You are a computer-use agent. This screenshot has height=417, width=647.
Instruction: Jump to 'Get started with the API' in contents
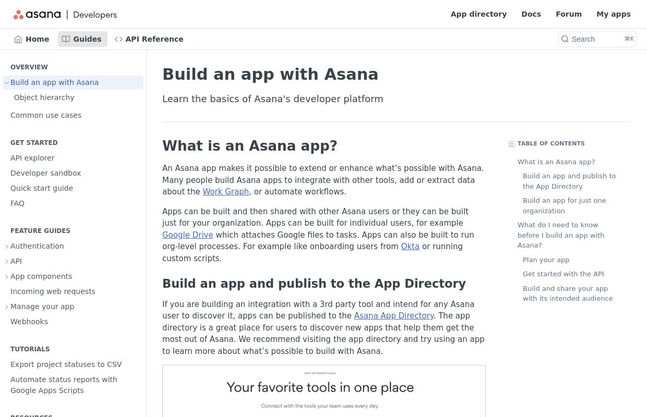564,274
